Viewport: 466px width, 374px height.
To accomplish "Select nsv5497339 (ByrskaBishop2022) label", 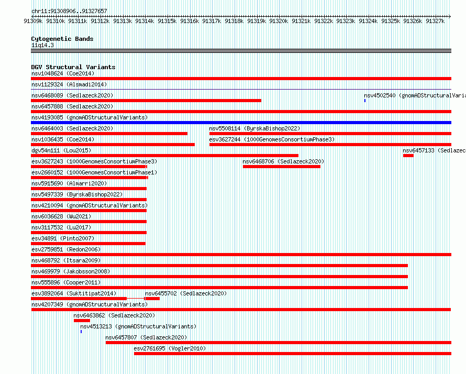I will (77, 194).
